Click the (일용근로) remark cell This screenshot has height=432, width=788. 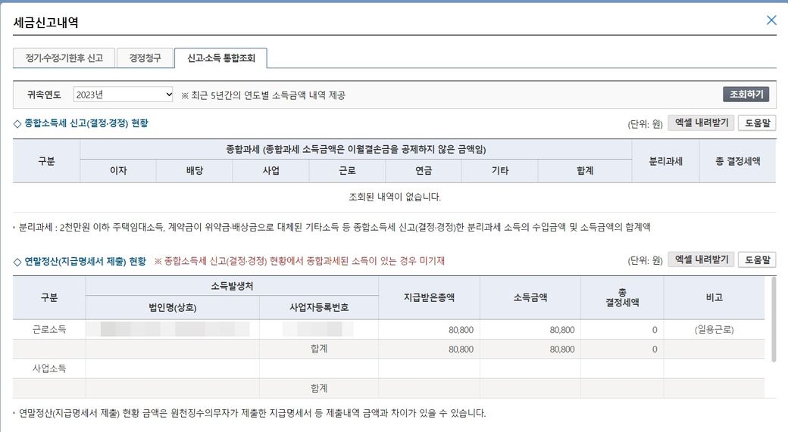pos(713,330)
